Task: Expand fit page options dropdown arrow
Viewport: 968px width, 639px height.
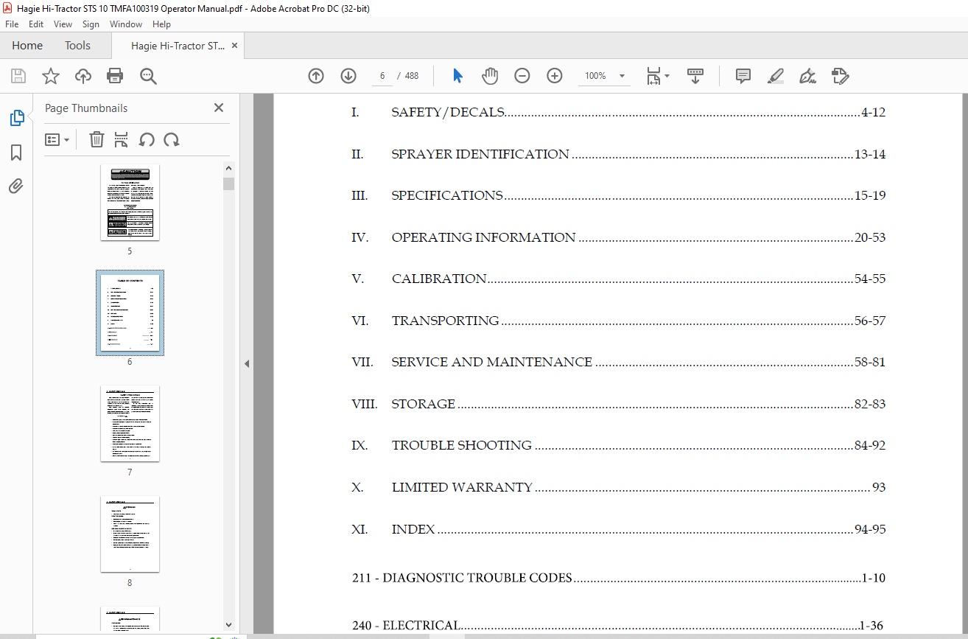Action: pyautogui.click(x=667, y=76)
